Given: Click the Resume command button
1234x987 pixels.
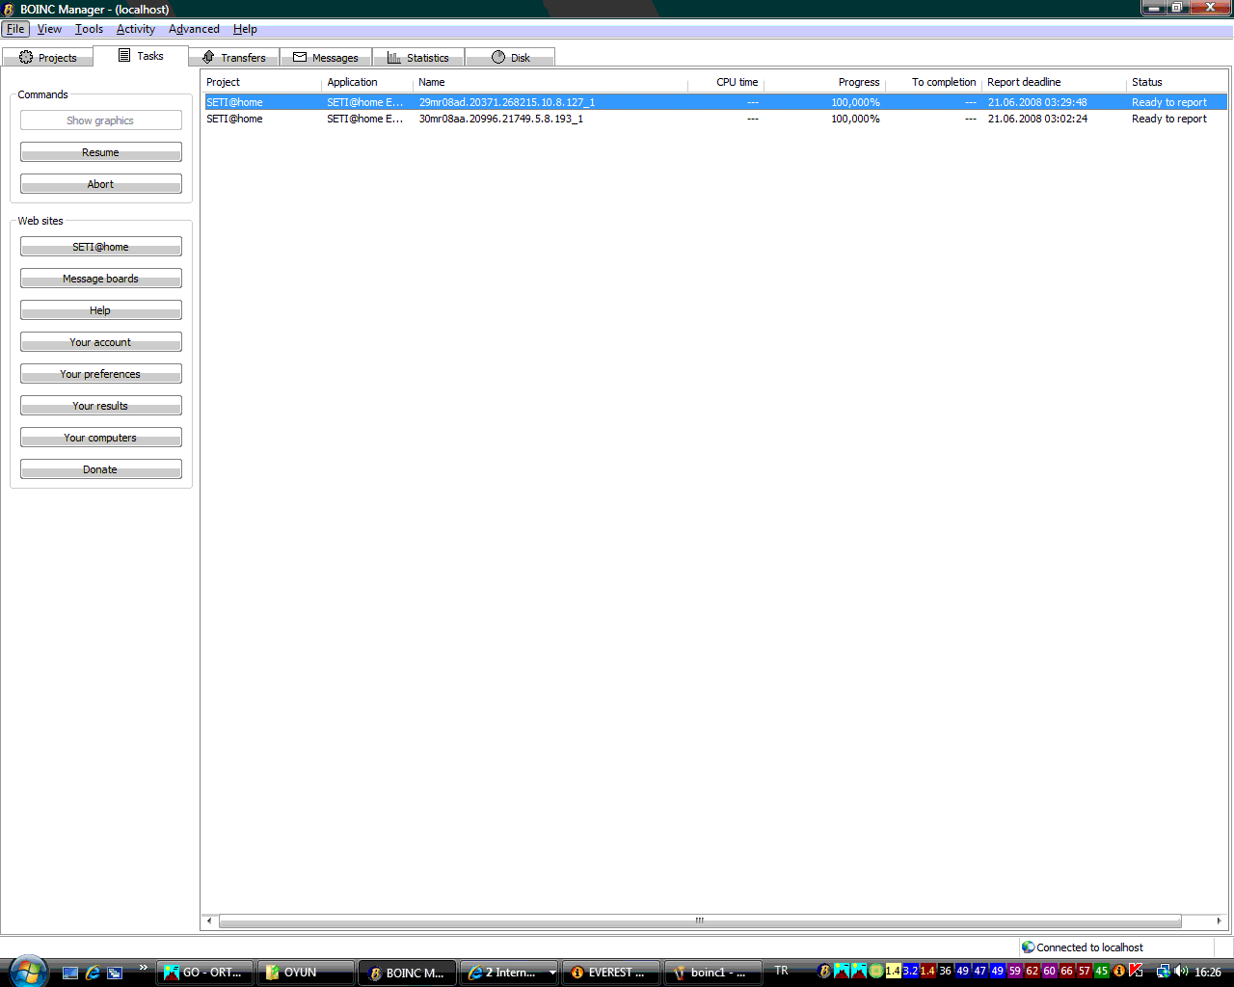Looking at the screenshot, I should [x=100, y=152].
